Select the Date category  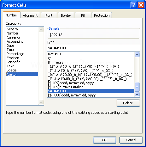coord(22,46)
